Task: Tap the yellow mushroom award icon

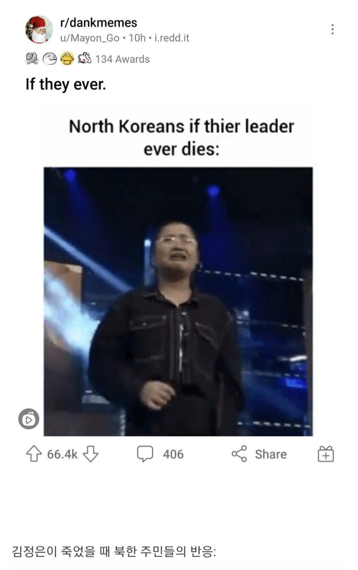Action: click(67, 59)
